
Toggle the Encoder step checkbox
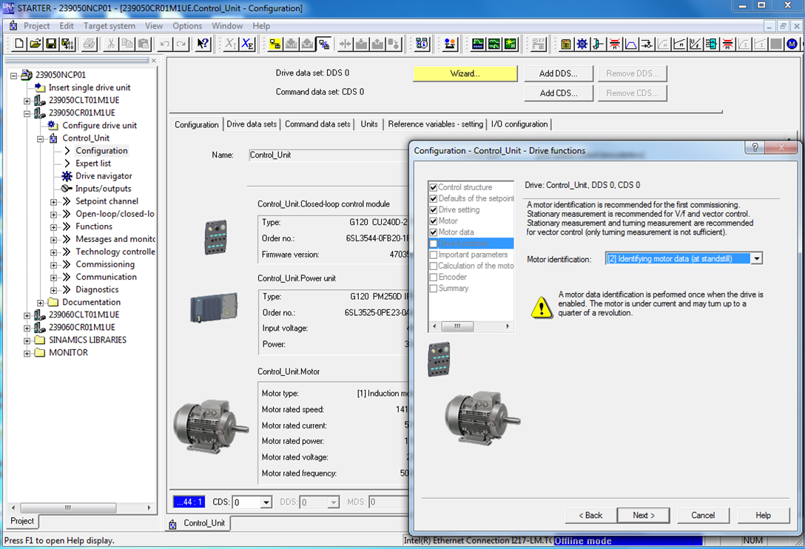pos(434,277)
